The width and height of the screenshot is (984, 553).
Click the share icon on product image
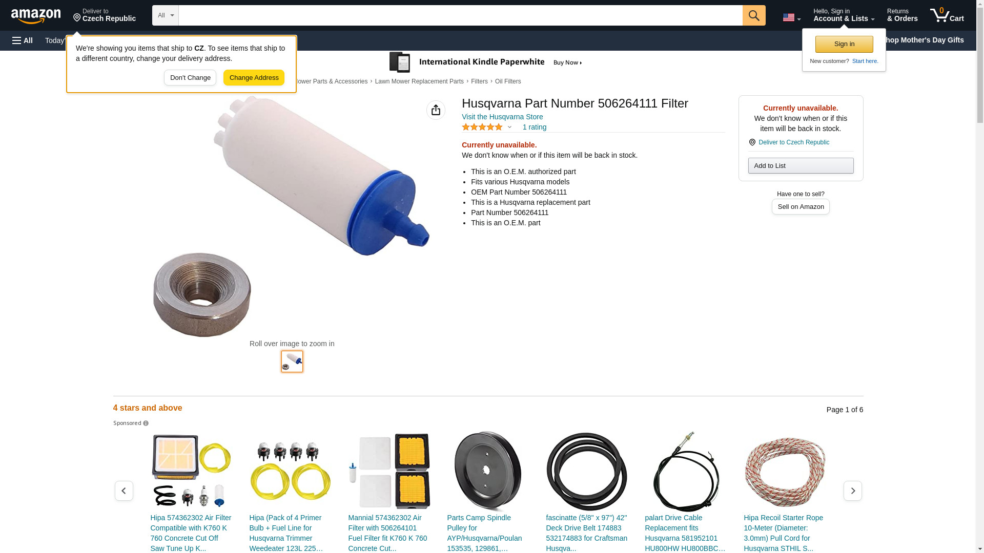click(x=436, y=110)
